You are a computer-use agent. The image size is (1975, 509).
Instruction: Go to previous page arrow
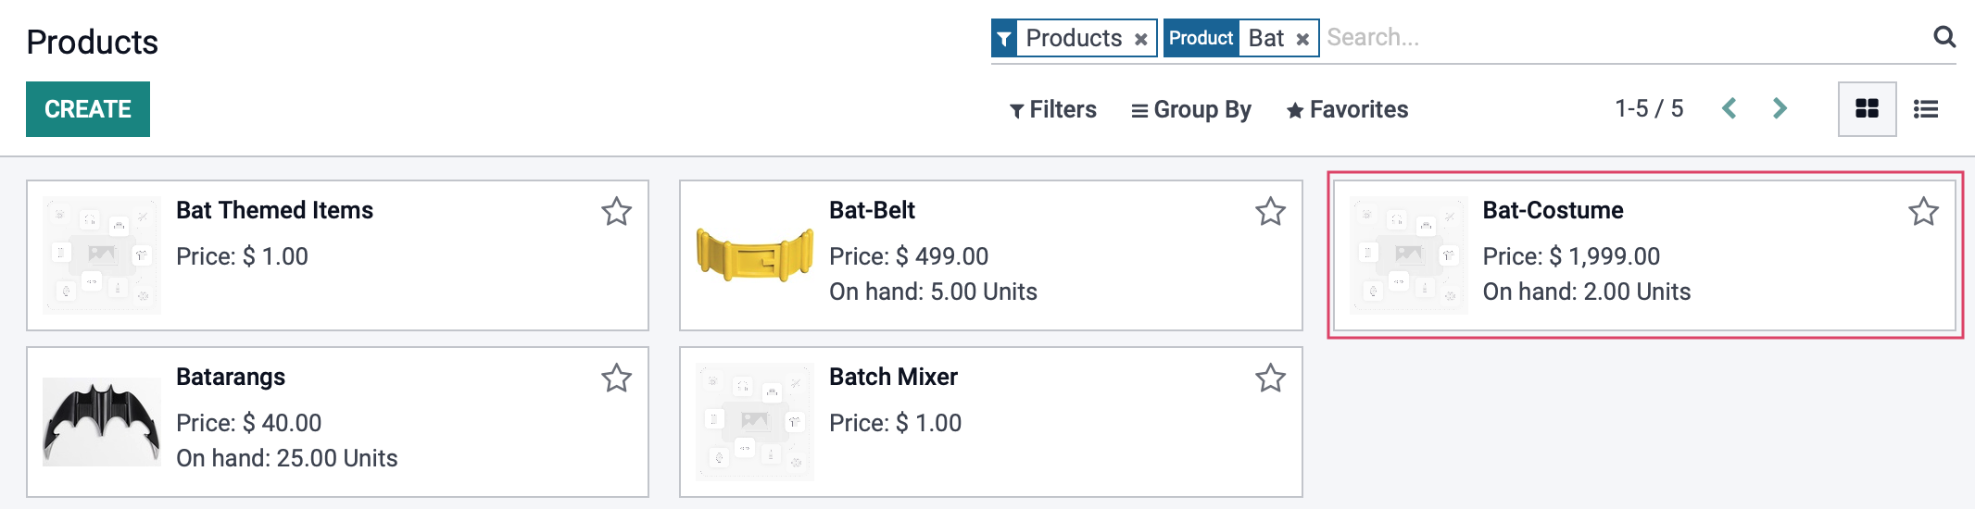[1729, 108]
